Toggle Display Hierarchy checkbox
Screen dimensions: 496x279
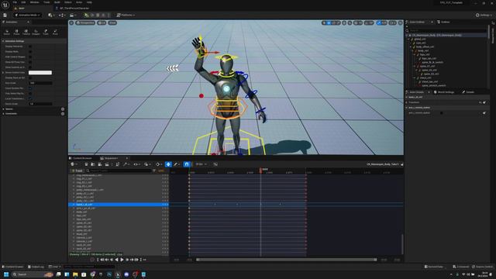[30, 46]
